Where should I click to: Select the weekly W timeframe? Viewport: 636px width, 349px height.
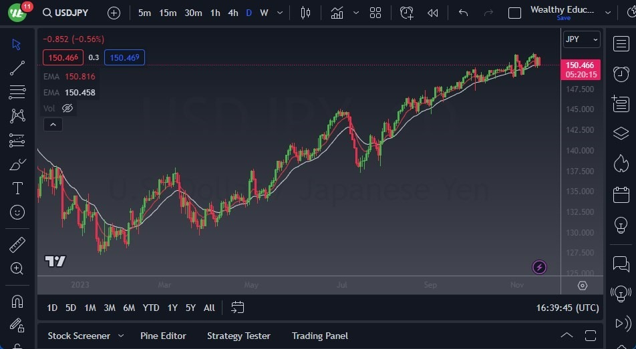[264, 13]
